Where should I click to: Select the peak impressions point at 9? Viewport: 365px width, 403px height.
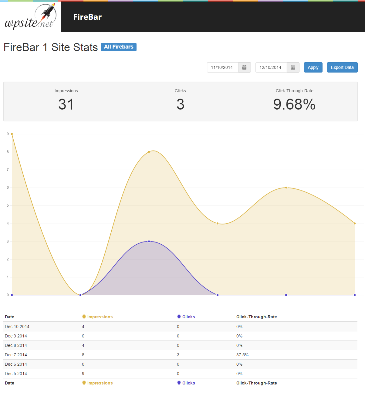(12, 134)
